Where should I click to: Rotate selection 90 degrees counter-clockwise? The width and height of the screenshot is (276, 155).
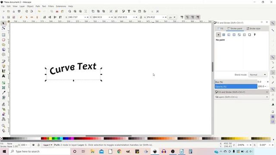point(21,17)
